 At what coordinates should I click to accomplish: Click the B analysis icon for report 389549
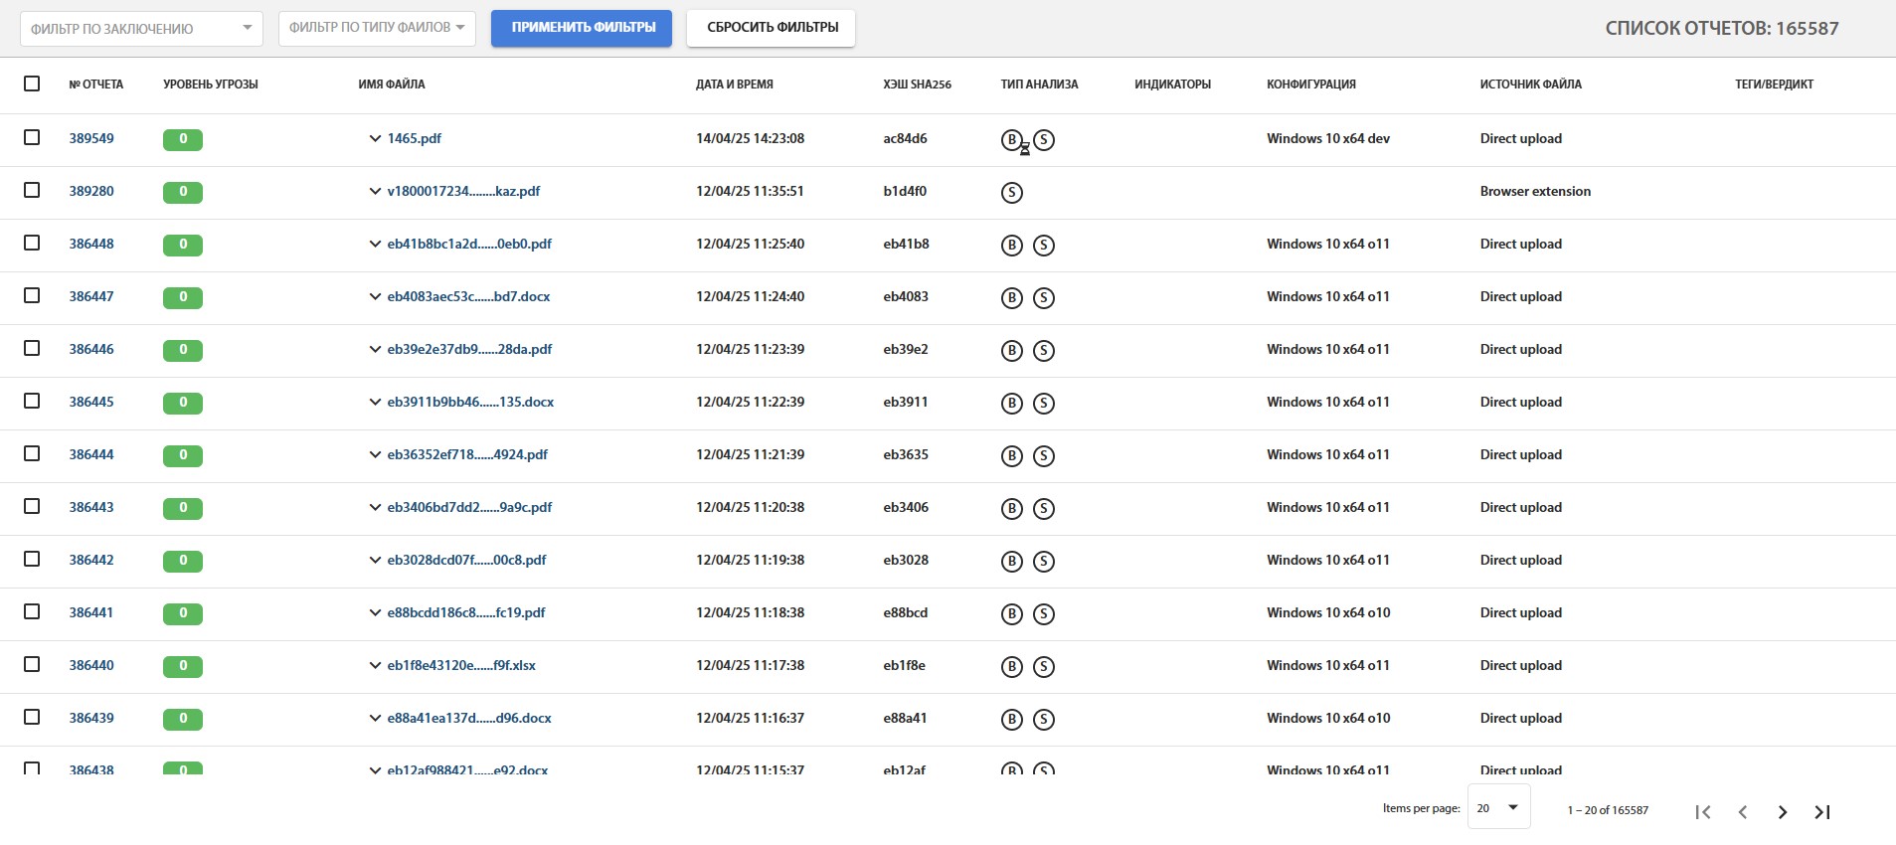tap(1011, 140)
